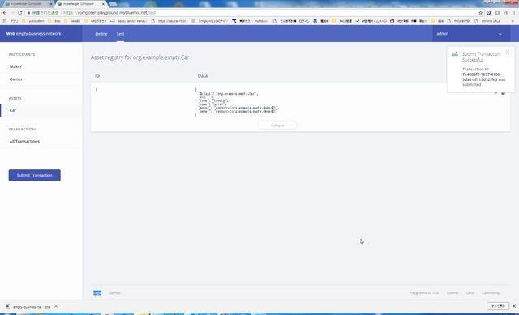Viewport: 519px width, 315px height.
Task: Delete the Car asset with trash icon
Action: 503,93
